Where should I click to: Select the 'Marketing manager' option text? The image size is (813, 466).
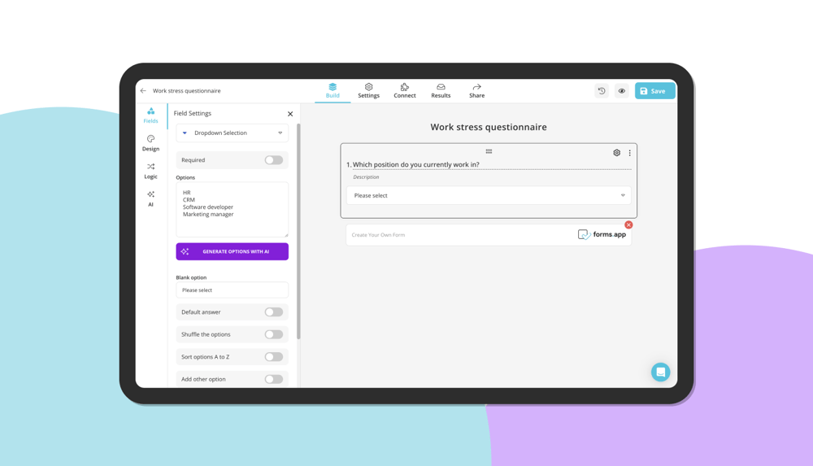(x=208, y=215)
